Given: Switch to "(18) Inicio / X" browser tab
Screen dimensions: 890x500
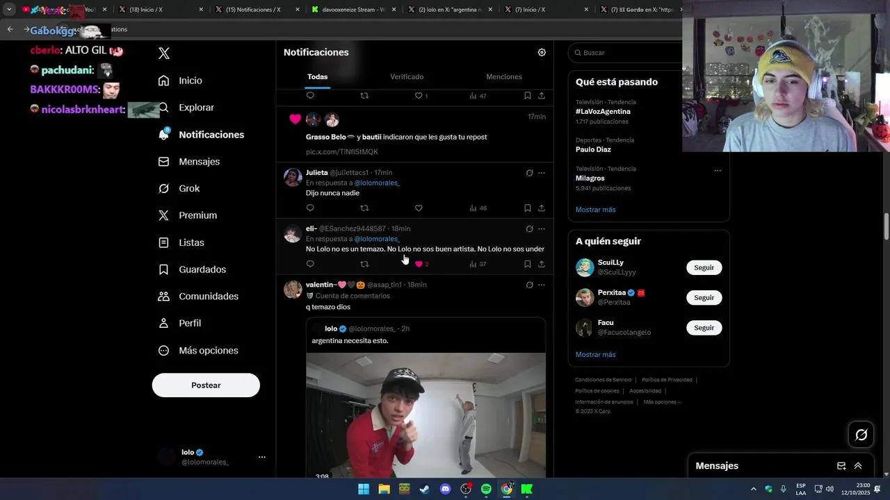Looking at the screenshot, I should tap(159, 10).
